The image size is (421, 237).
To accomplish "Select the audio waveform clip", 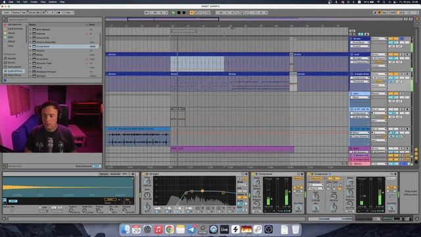I will coord(137,137).
